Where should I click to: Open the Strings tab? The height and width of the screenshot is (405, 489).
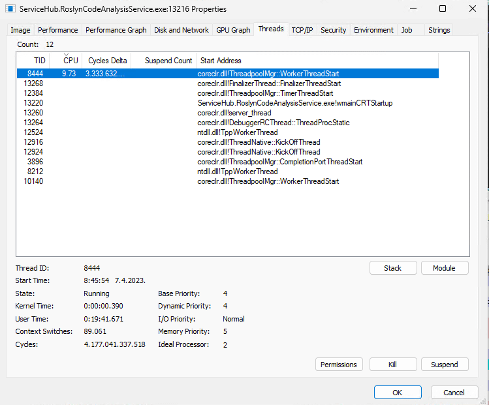click(x=439, y=30)
